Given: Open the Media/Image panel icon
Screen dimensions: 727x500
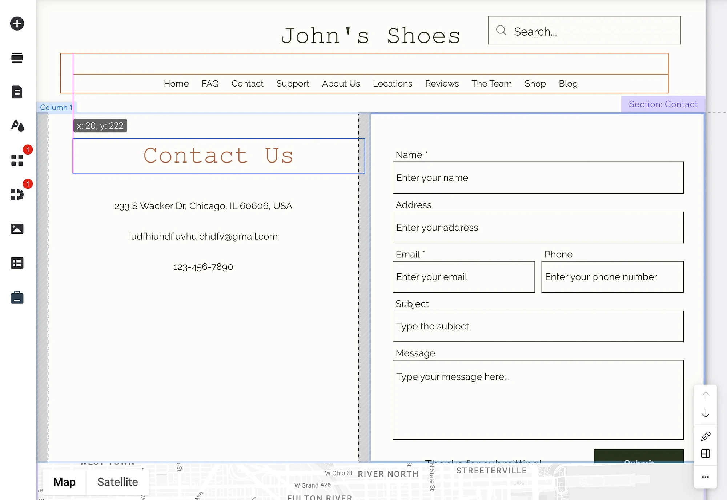Looking at the screenshot, I should (x=17, y=229).
